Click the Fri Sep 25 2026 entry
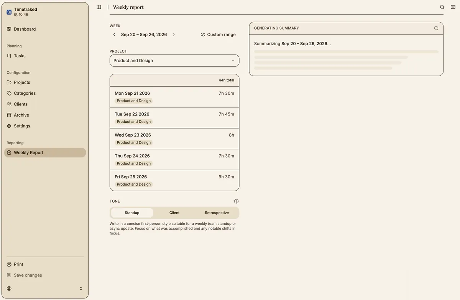This screenshot has width=460, height=300. point(174,180)
